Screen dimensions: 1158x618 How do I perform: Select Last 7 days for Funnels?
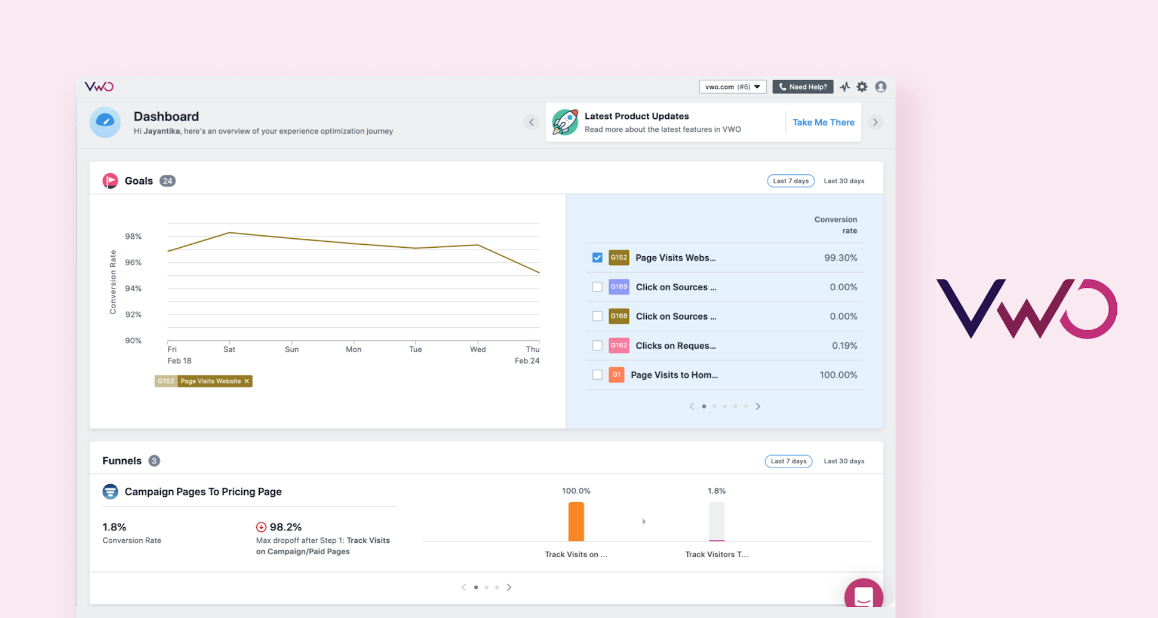tap(788, 461)
